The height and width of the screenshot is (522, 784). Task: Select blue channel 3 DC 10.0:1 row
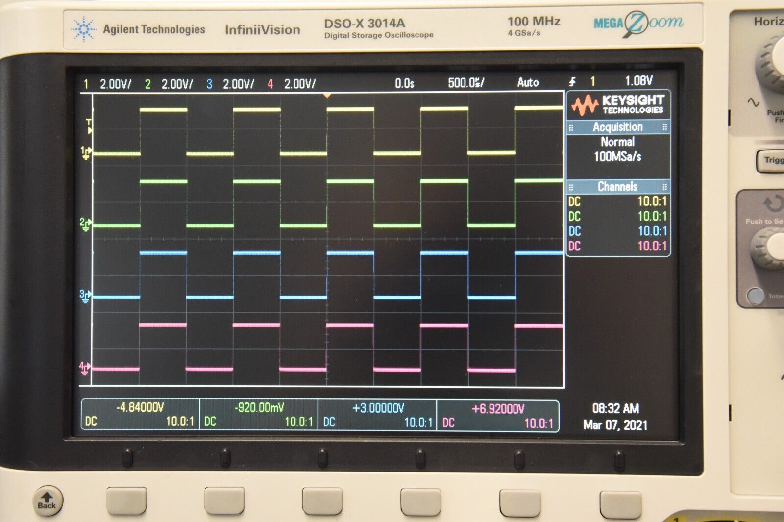point(618,231)
